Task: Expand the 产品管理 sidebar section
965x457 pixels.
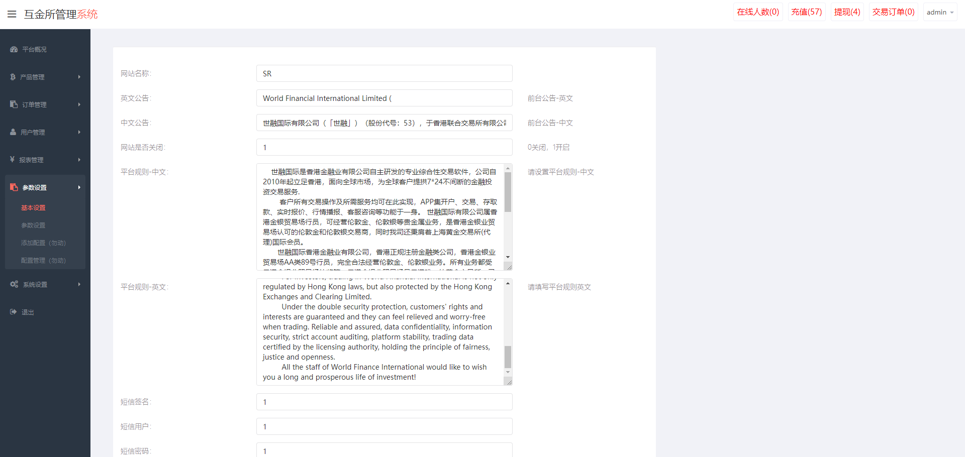Action: tap(33, 77)
